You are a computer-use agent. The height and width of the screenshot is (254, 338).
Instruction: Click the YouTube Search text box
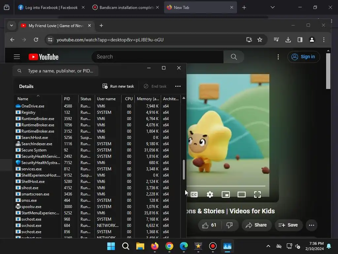[x=158, y=57]
